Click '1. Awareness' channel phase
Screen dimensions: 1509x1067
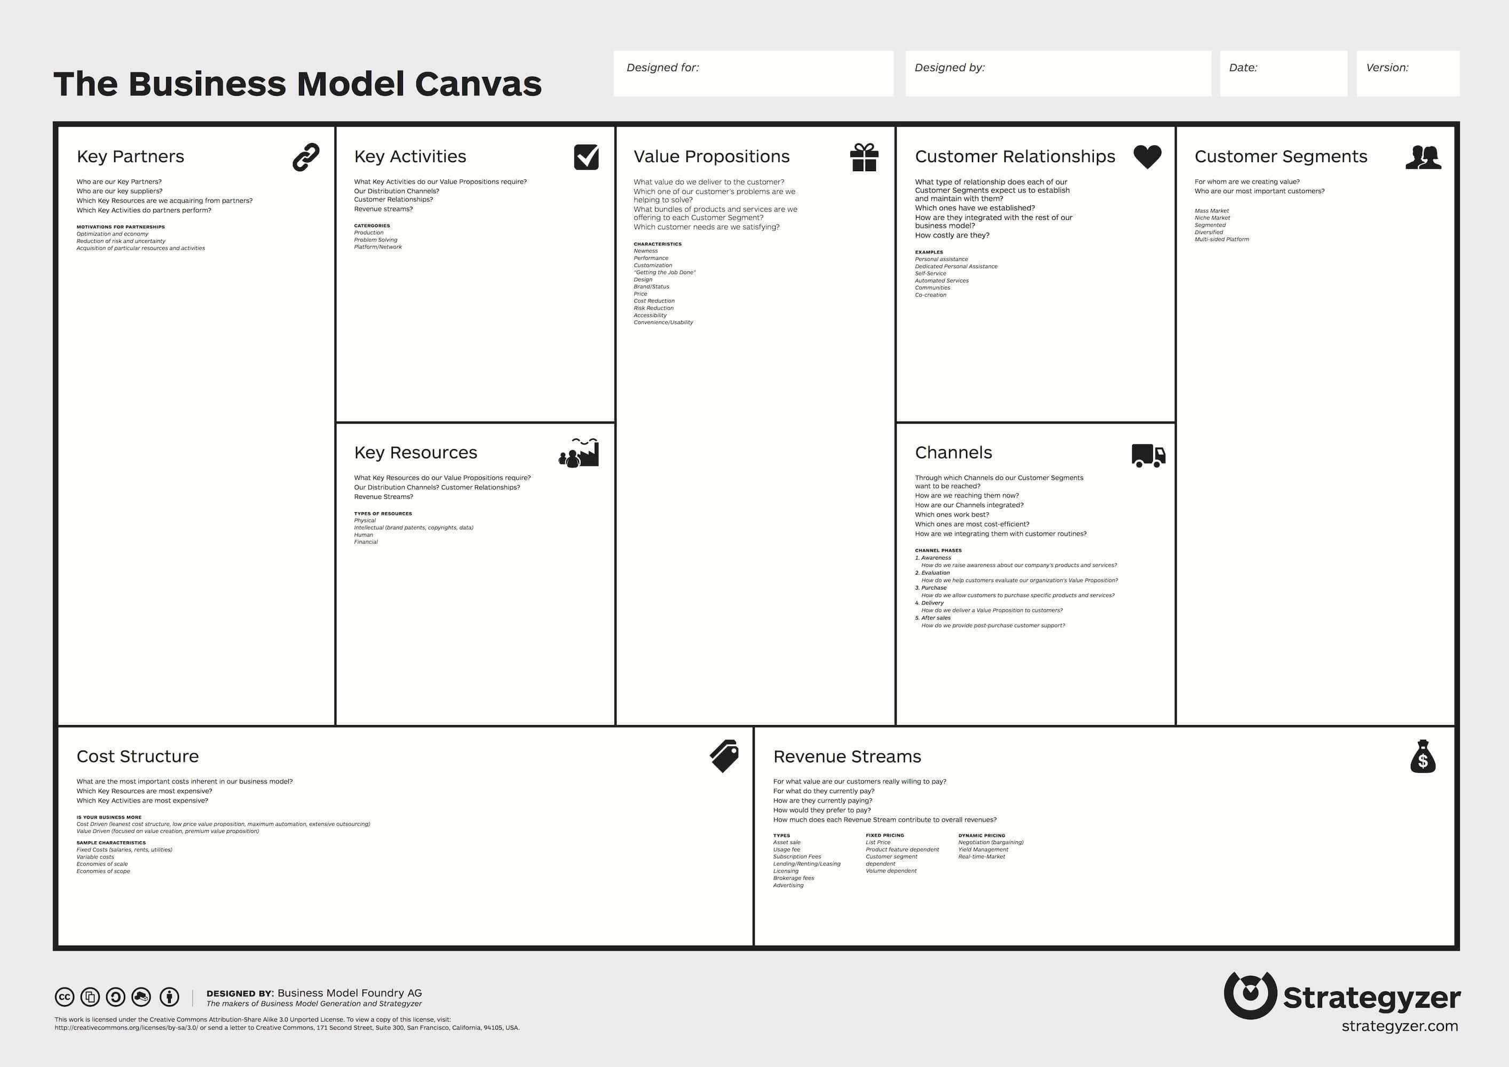[x=933, y=558]
